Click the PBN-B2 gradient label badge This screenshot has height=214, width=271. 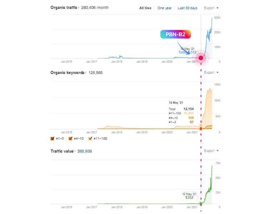pyautogui.click(x=176, y=34)
